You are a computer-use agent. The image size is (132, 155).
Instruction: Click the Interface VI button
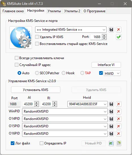point(106,65)
